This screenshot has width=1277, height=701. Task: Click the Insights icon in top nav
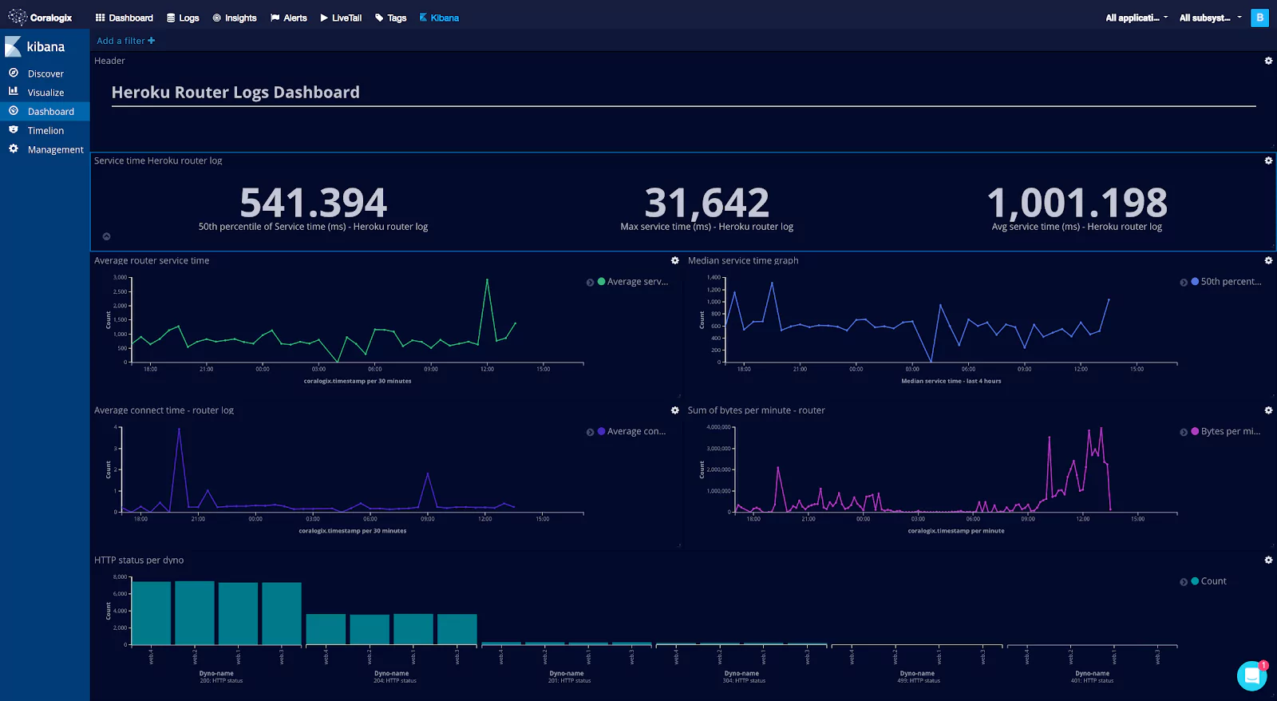coord(216,18)
